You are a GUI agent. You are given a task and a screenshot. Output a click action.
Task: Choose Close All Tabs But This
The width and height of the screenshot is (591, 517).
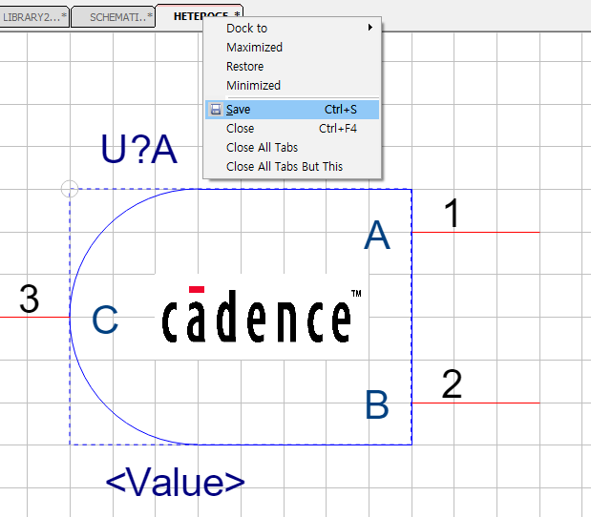coord(292,166)
